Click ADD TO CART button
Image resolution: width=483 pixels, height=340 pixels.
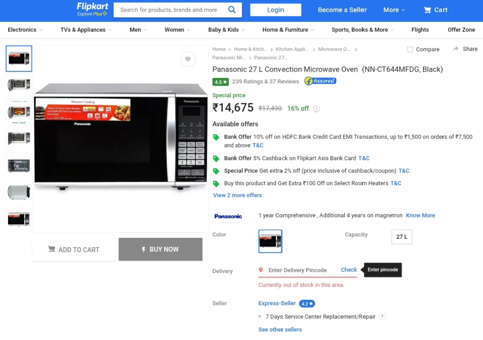click(x=74, y=250)
